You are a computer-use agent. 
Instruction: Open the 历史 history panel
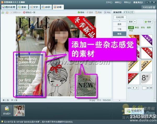click(99, 12)
